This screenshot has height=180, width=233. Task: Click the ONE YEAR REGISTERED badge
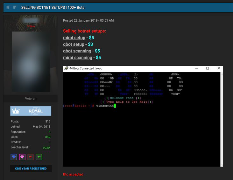pyautogui.click(x=31, y=169)
